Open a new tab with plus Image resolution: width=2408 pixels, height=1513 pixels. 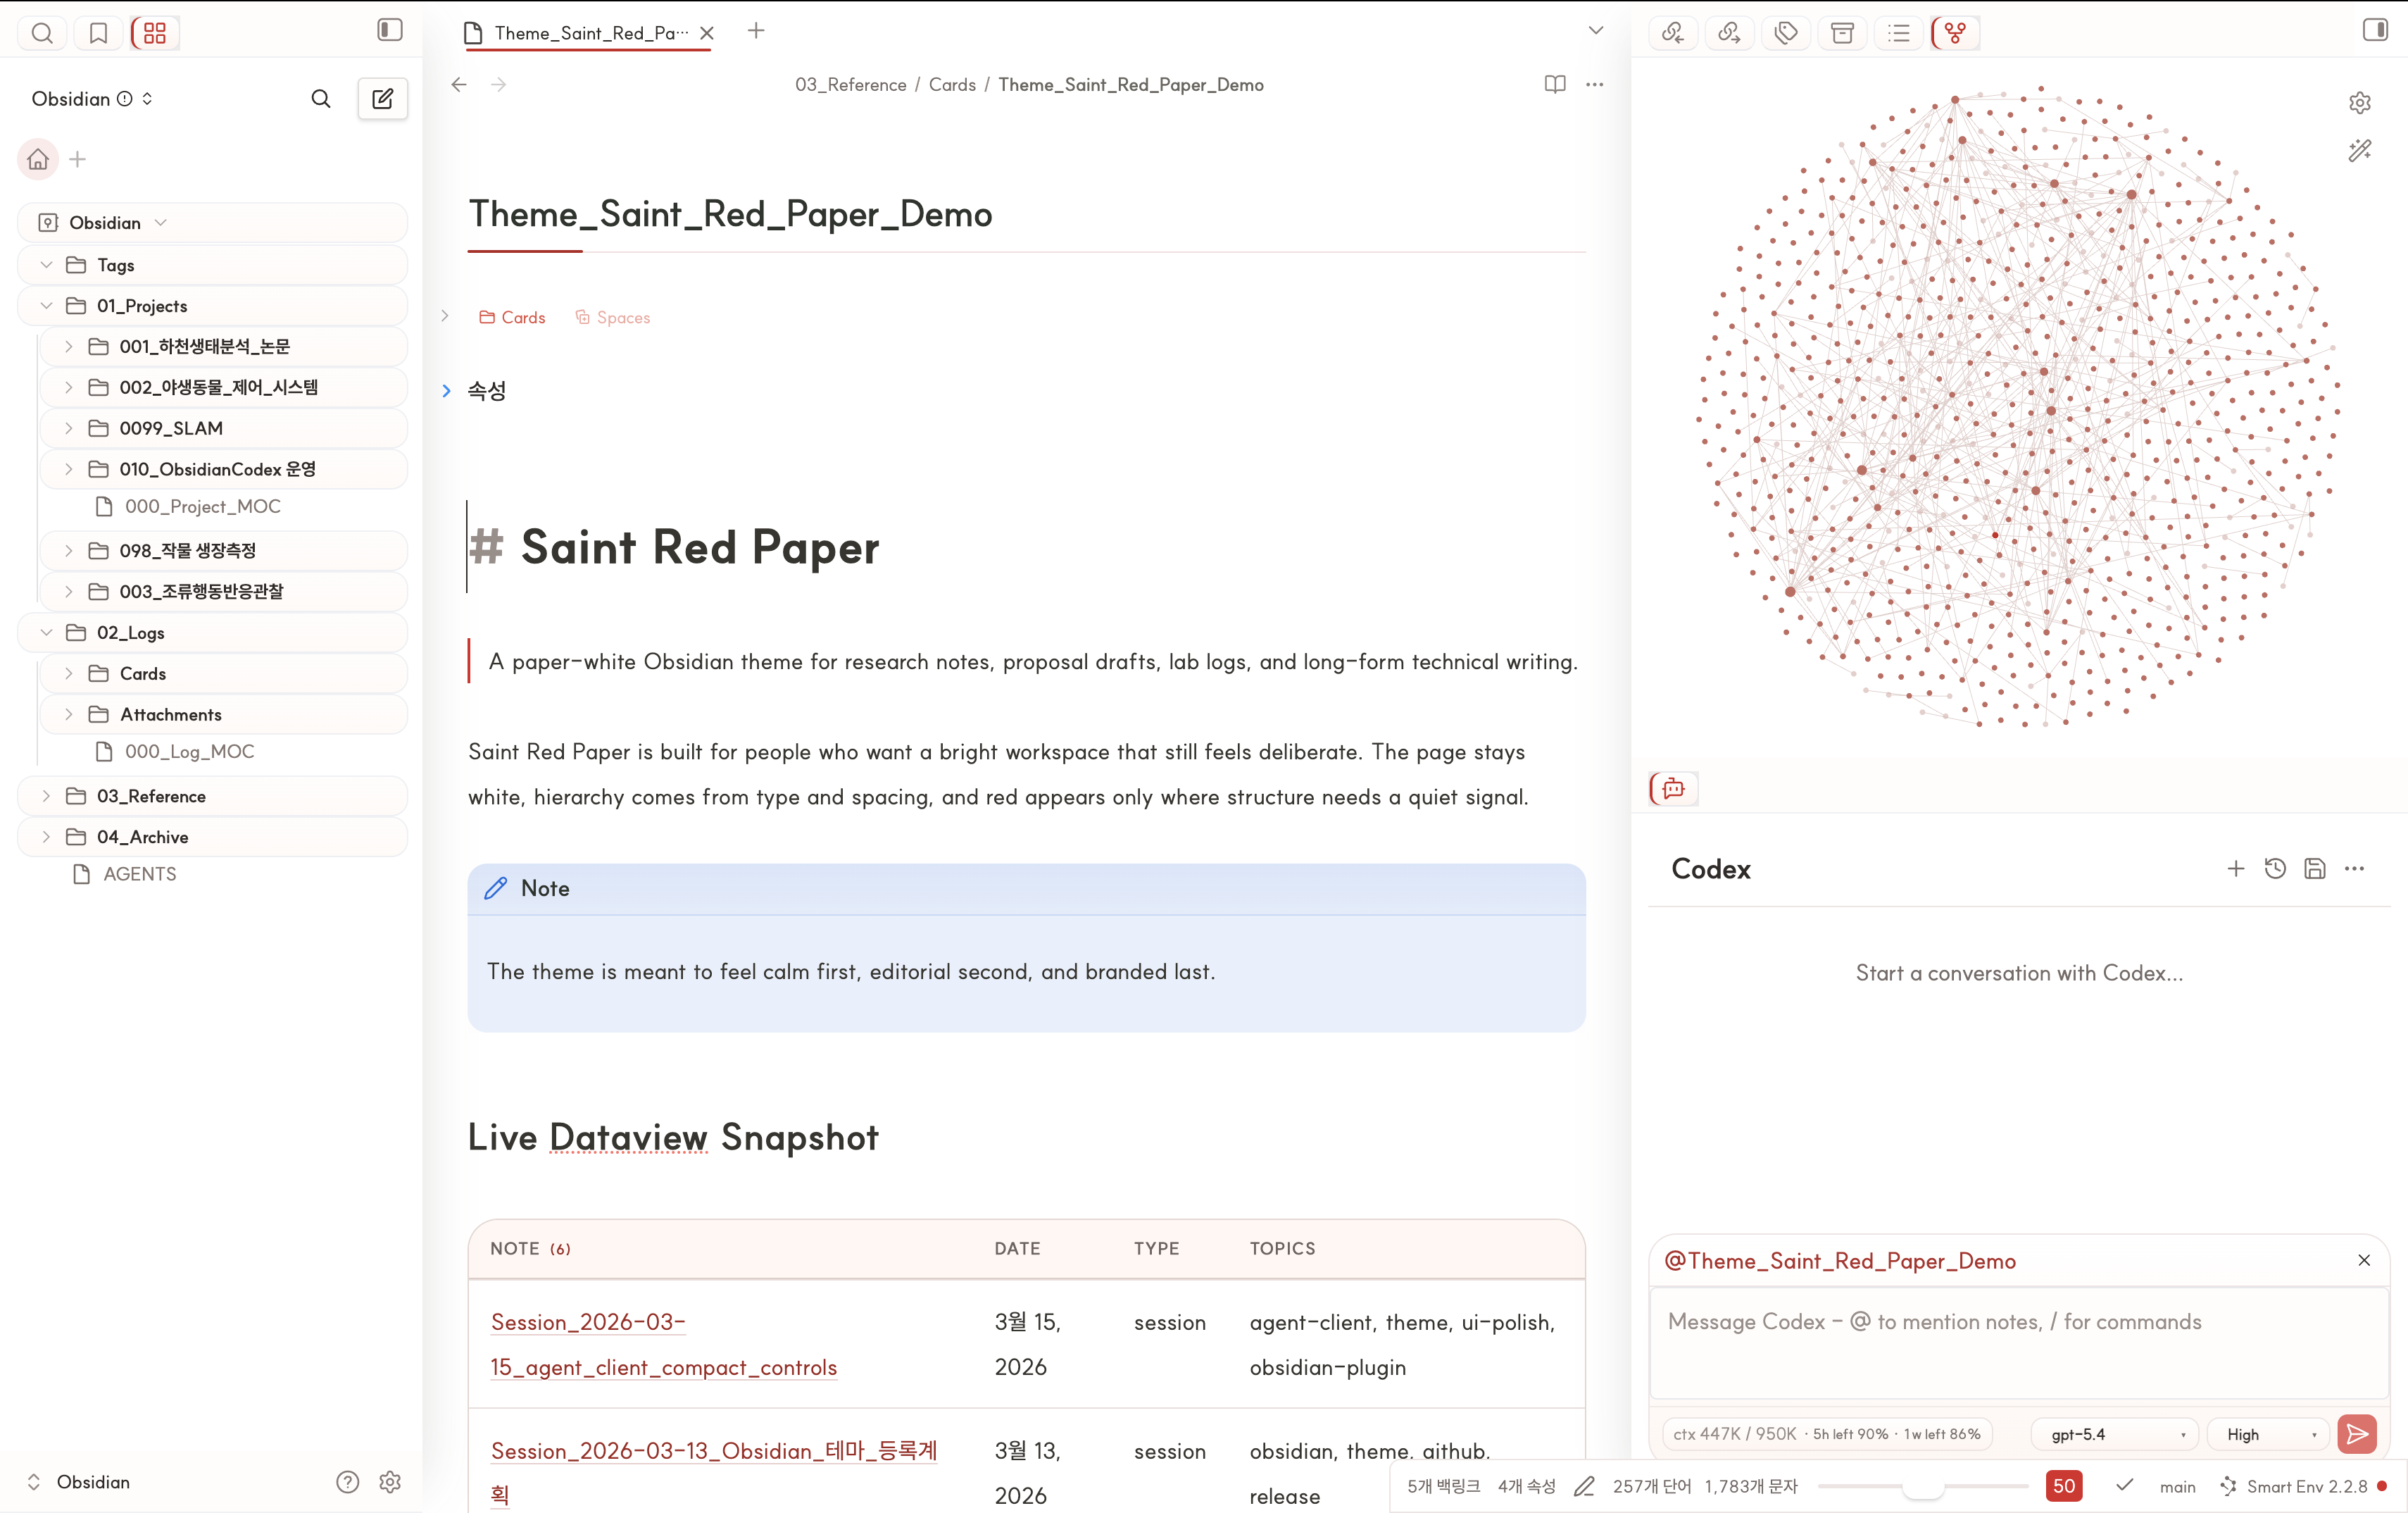(756, 31)
